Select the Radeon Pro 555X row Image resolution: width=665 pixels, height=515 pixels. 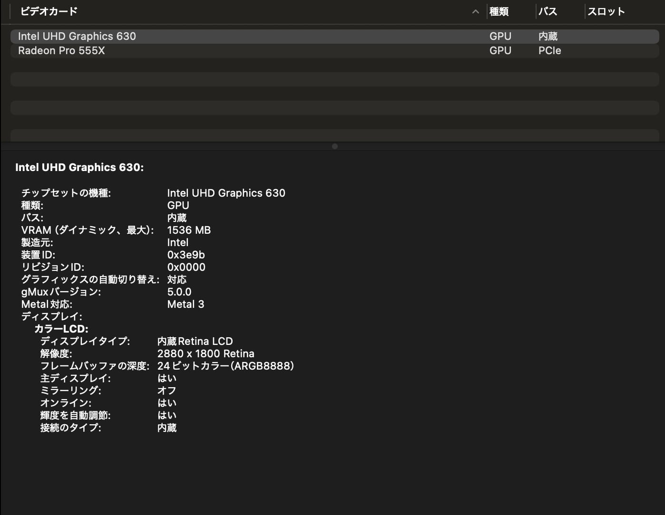61,50
